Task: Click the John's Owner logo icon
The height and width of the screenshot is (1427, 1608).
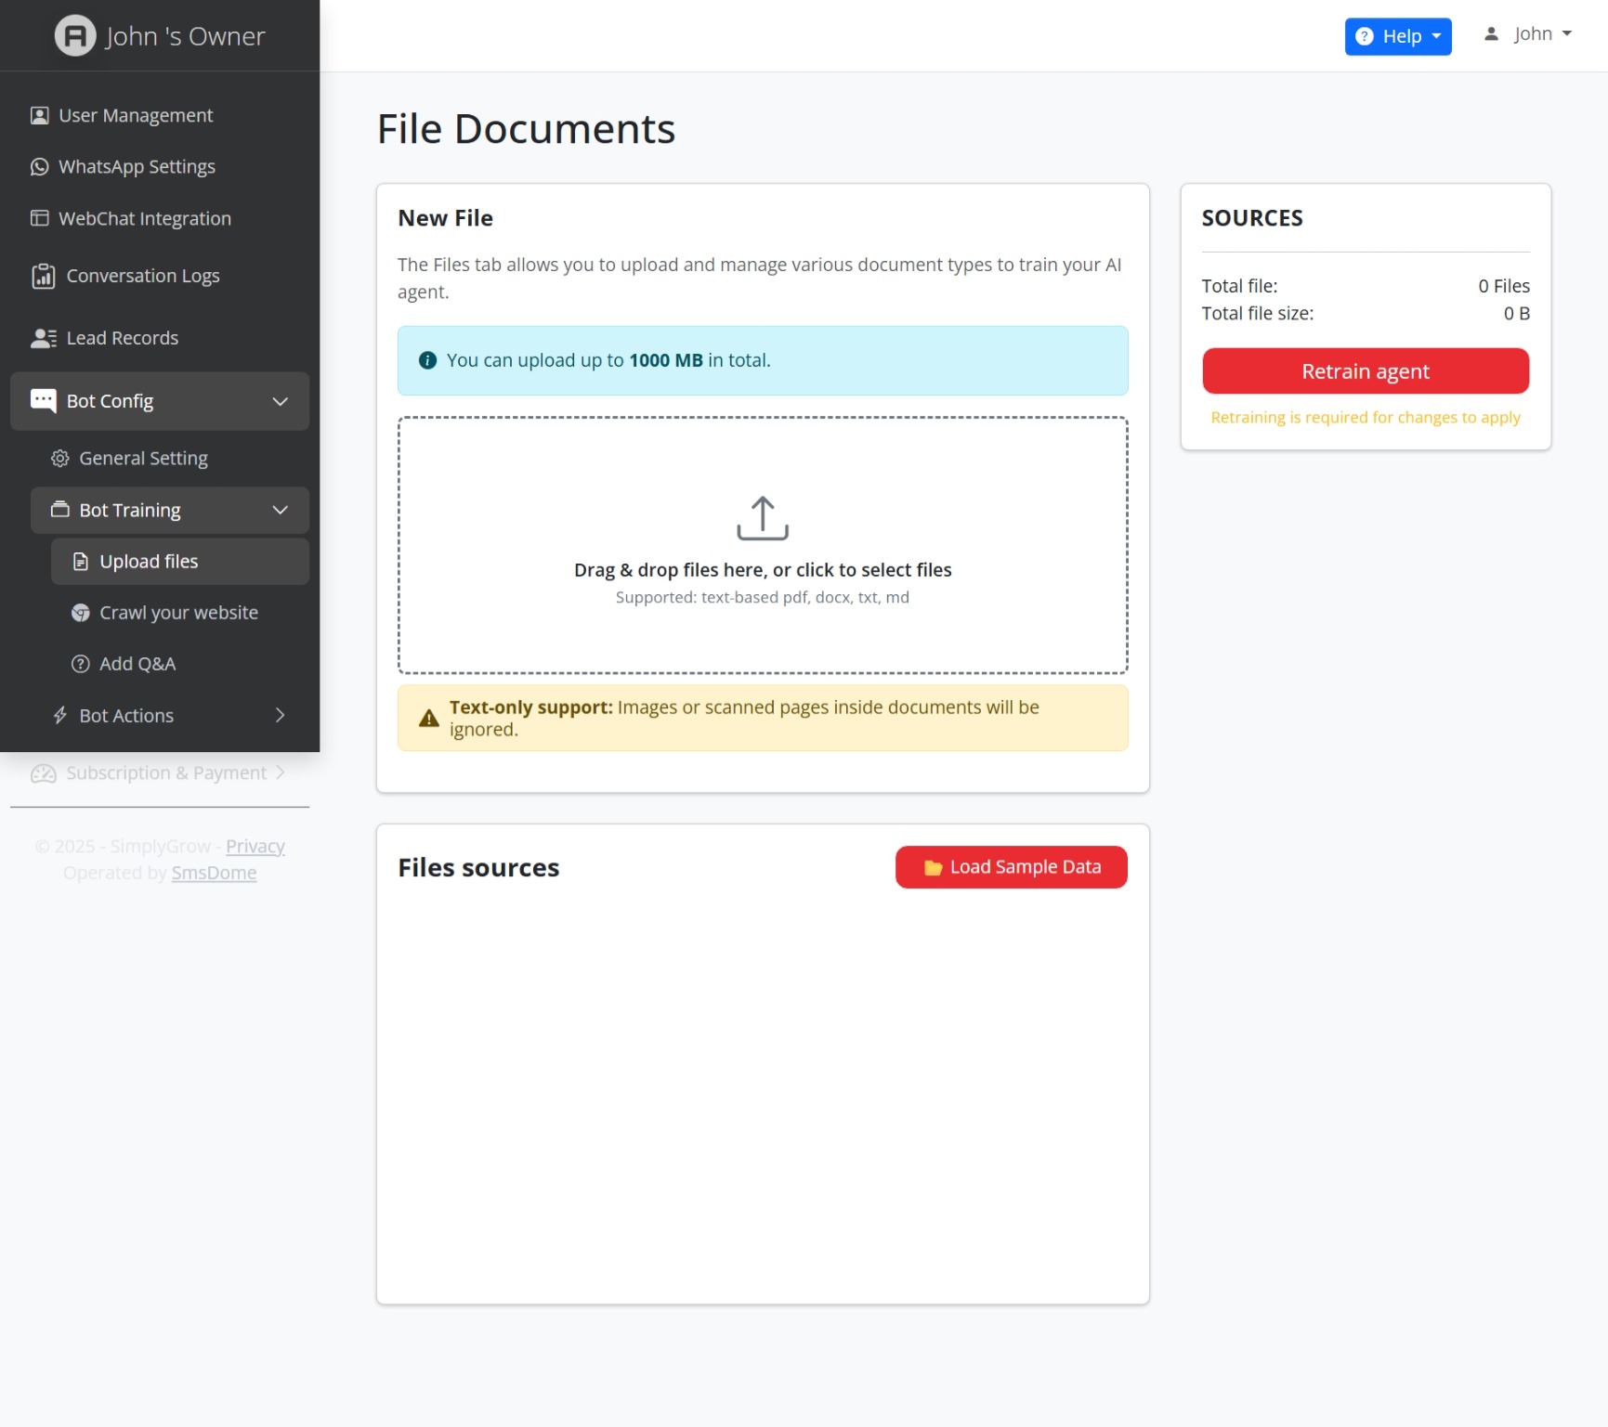Action: tap(75, 36)
